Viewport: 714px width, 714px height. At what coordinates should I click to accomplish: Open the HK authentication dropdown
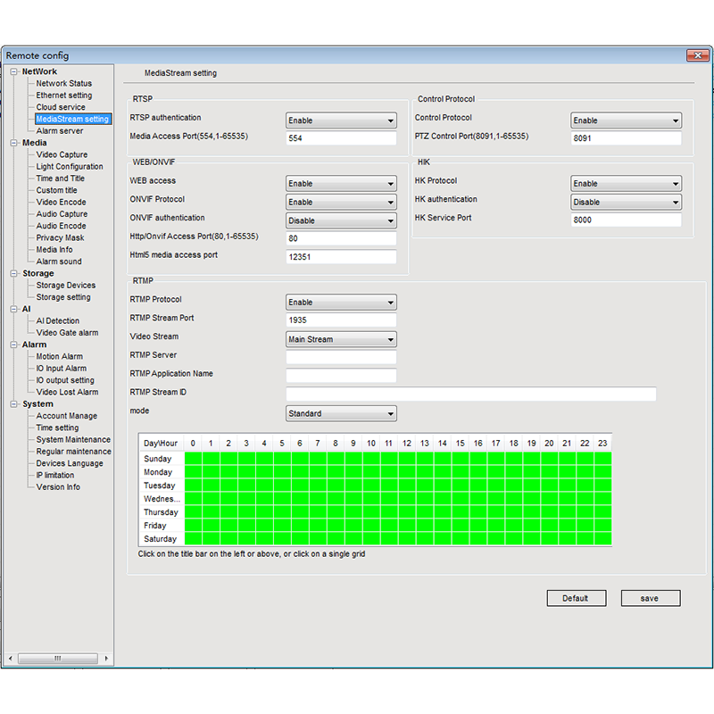(x=627, y=203)
